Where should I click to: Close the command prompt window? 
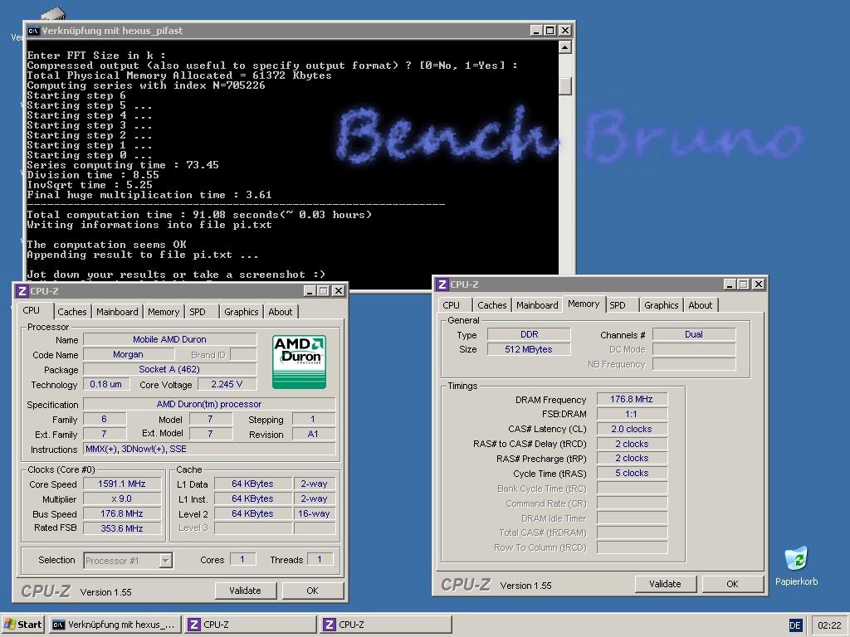point(564,31)
